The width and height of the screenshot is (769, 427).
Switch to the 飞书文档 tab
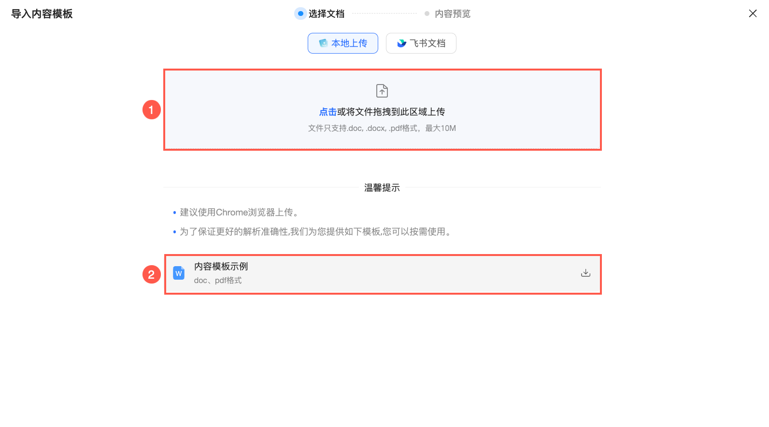tap(421, 43)
